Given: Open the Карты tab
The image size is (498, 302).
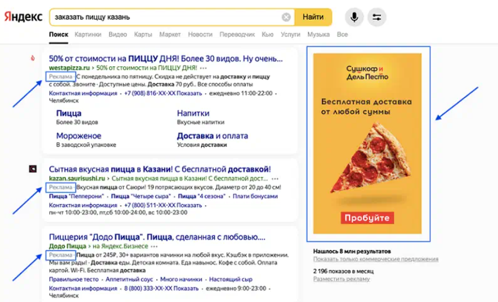Looking at the screenshot, I should tap(143, 34).
